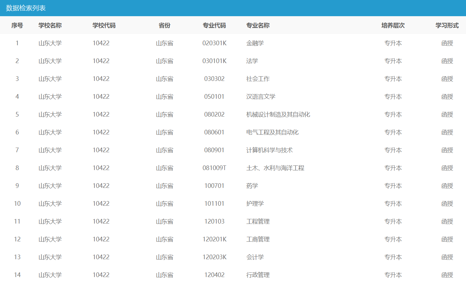
Task: Click sequence number 8 for 土木、水利与海洋工程
Action: point(17,168)
